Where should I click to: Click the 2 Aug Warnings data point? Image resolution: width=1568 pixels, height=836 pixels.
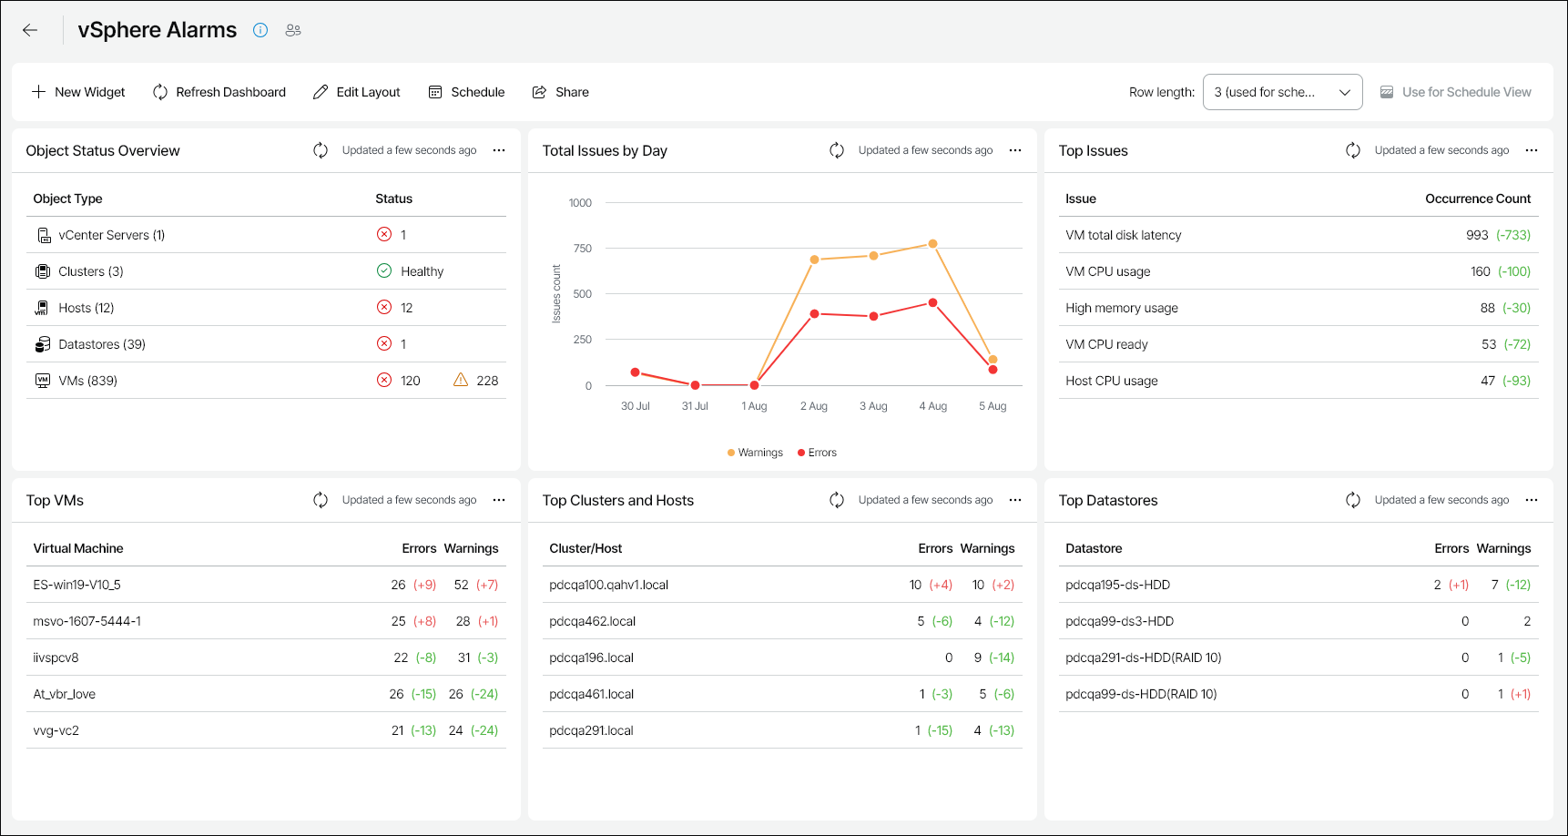pos(814,260)
